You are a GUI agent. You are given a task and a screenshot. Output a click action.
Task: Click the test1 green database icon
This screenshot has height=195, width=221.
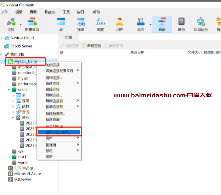coord(14,157)
